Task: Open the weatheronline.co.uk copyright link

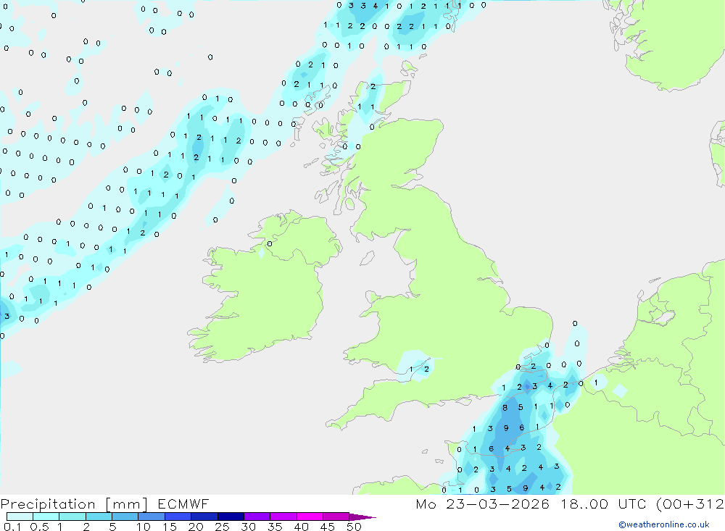Action: click(664, 524)
